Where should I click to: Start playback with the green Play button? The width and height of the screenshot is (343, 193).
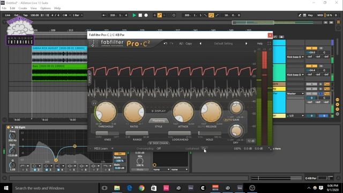point(135,15)
